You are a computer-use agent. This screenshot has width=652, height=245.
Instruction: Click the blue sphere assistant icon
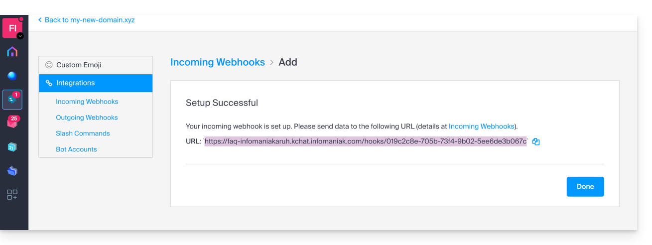click(12, 76)
